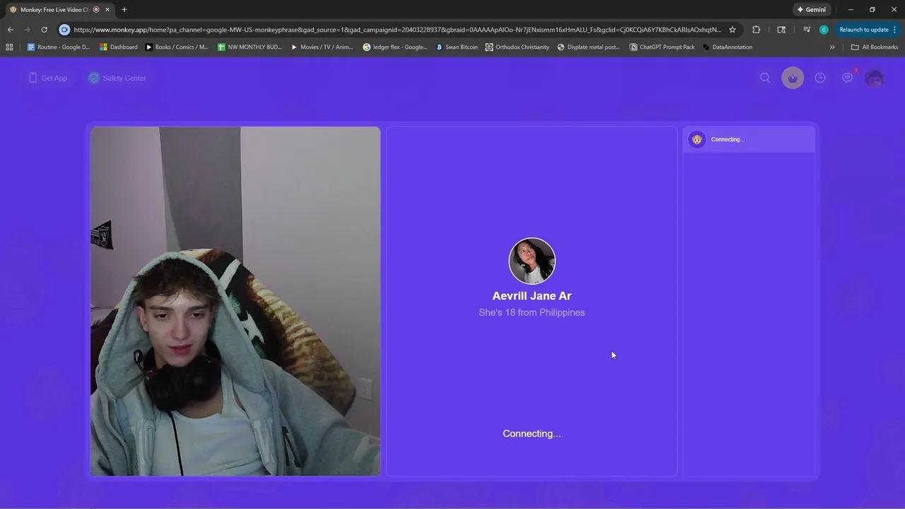Click the monkey emoji in the chat panel
This screenshot has height=509, width=905.
point(697,139)
